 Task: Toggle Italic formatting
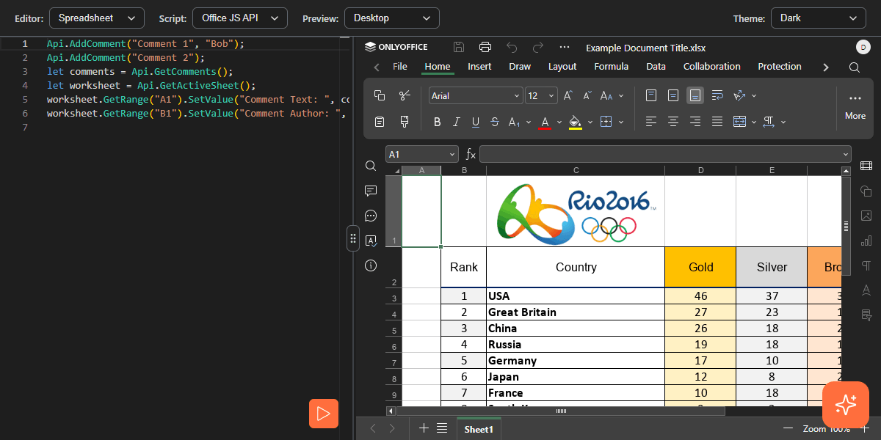pyautogui.click(x=457, y=122)
